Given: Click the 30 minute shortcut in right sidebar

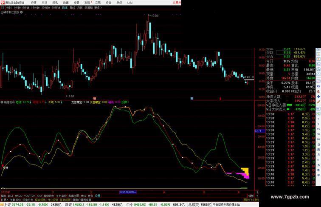Looking at the screenshot, I should (318, 134).
